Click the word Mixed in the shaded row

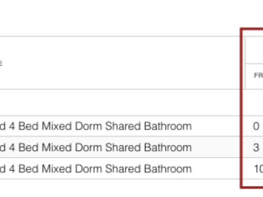[x=57, y=147]
